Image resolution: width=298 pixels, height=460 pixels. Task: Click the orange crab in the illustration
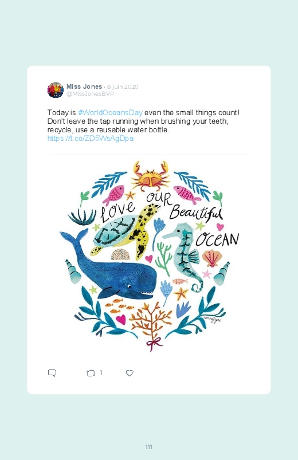151,175
